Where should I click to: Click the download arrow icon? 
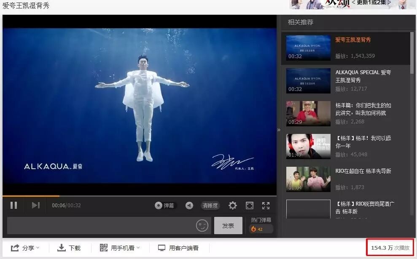tap(62, 248)
